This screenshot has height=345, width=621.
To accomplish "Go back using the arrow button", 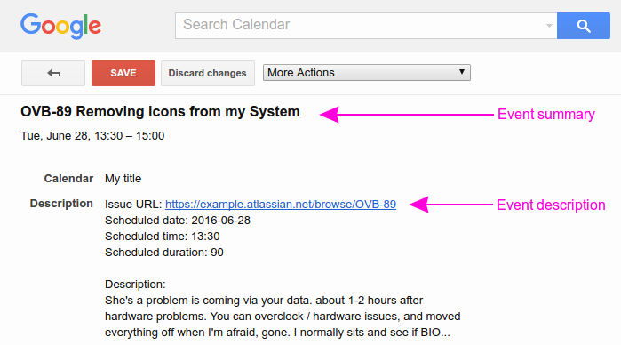I will coord(53,74).
